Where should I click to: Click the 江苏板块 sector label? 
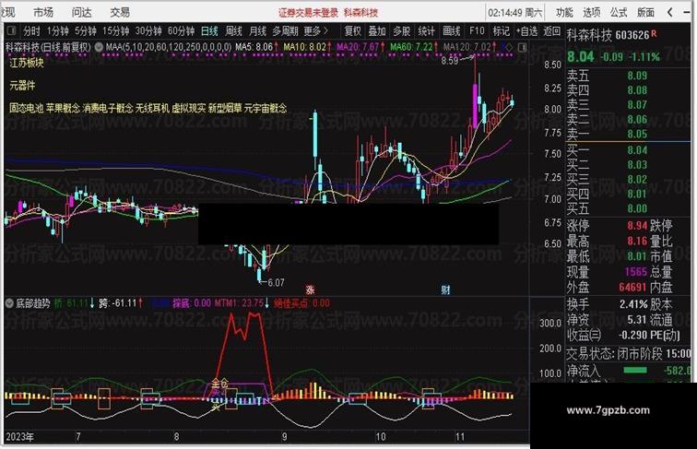pyautogui.click(x=27, y=63)
